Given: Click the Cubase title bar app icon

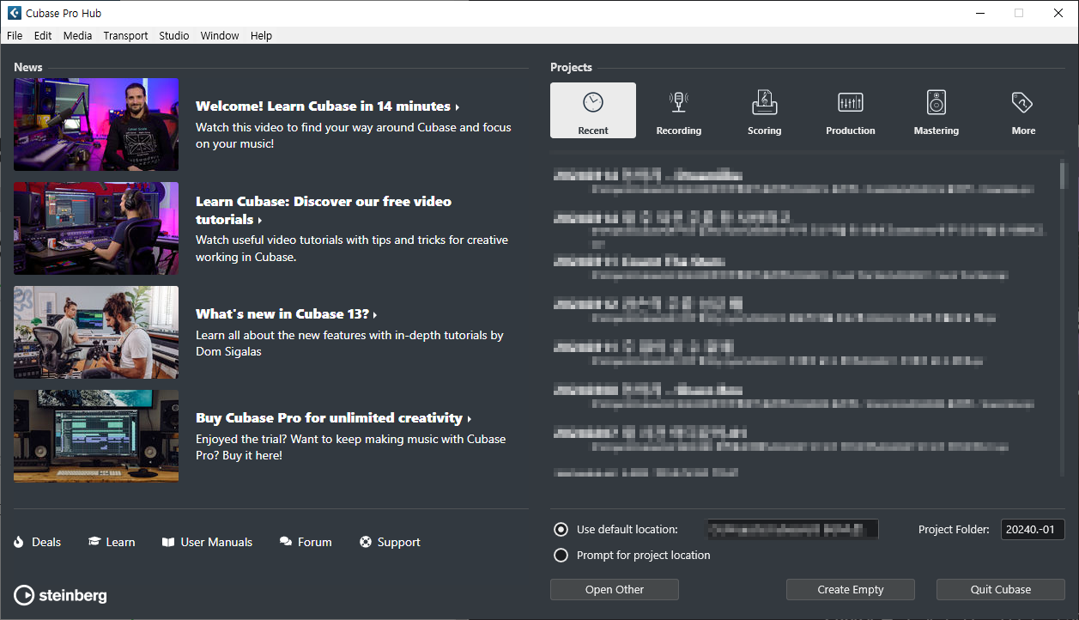Looking at the screenshot, I should pyautogui.click(x=14, y=13).
